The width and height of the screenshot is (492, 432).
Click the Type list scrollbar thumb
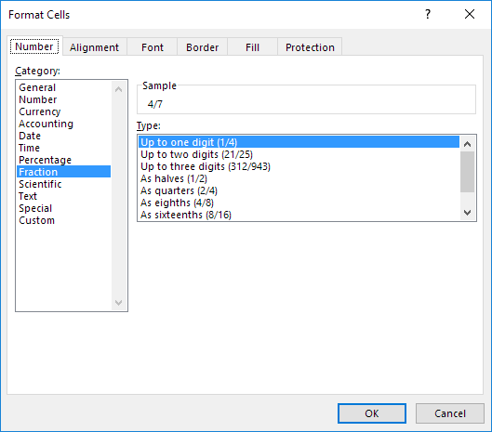[x=467, y=172]
